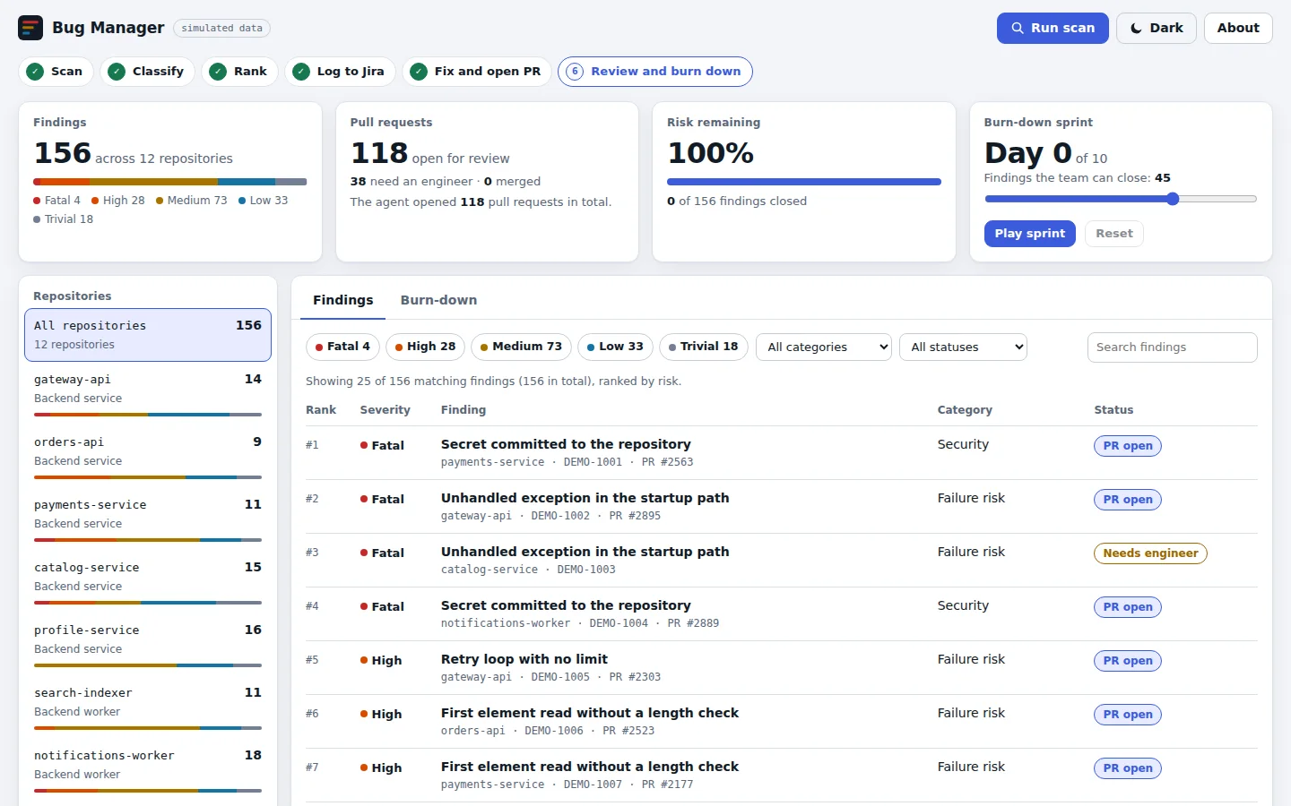The image size is (1291, 806).
Task: Select the gateway-api repository
Action: pyautogui.click(x=148, y=393)
